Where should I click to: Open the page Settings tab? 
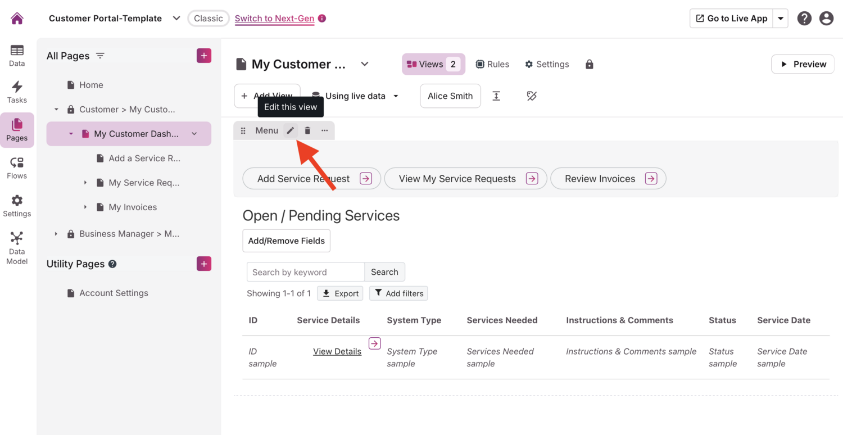(547, 65)
